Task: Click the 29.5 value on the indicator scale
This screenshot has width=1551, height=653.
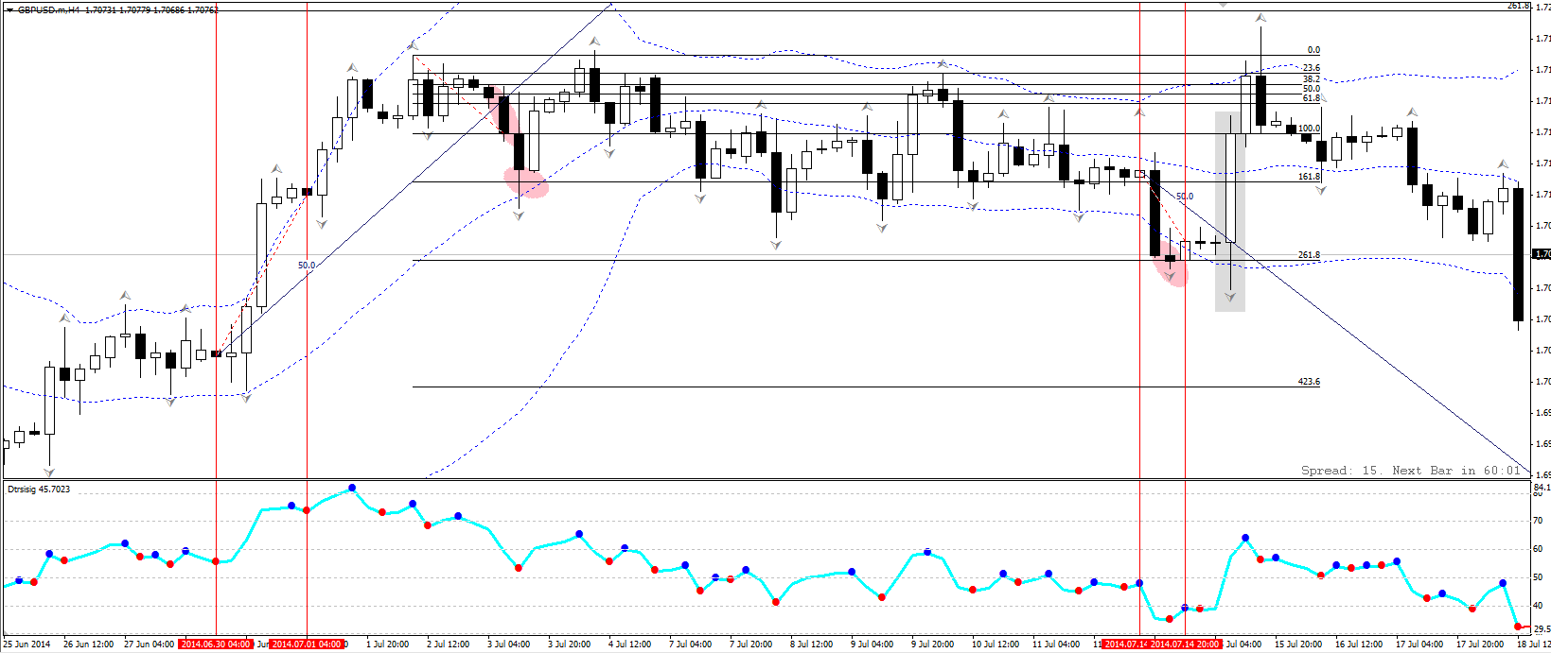Action: point(1542,628)
